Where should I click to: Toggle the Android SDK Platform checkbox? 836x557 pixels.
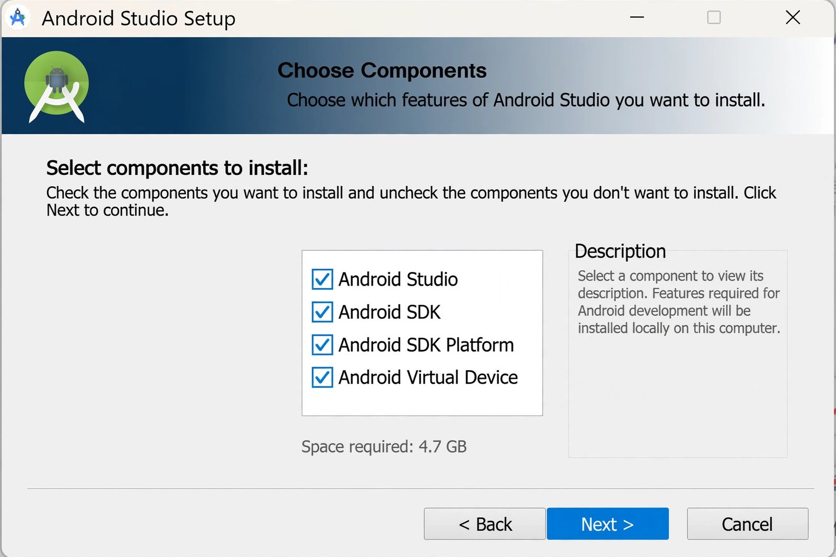pos(322,345)
